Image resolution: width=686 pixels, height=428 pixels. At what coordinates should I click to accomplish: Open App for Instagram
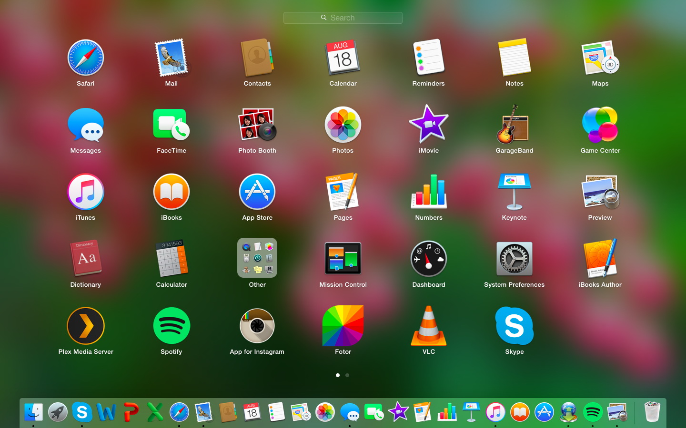pos(257,326)
